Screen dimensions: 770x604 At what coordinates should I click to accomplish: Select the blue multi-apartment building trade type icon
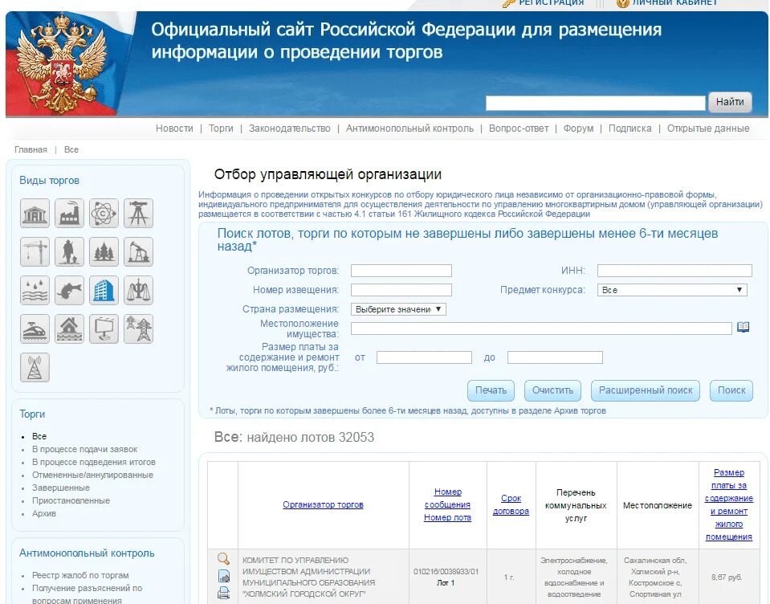[103, 291]
